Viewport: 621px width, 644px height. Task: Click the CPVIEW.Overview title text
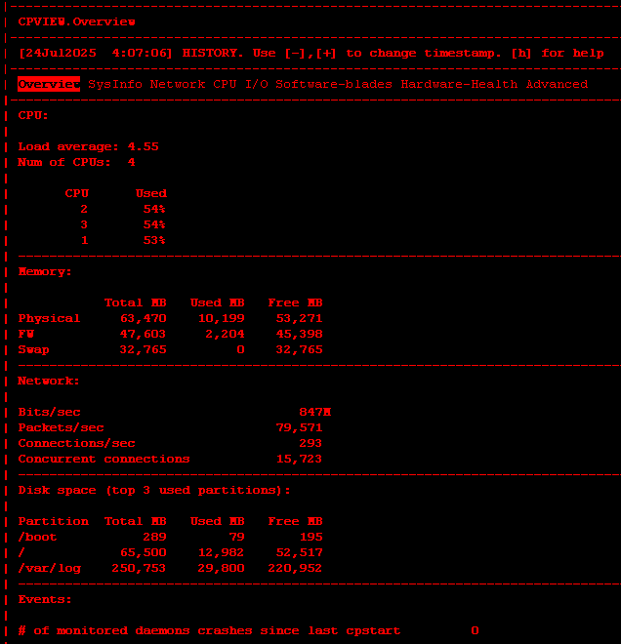point(76,21)
